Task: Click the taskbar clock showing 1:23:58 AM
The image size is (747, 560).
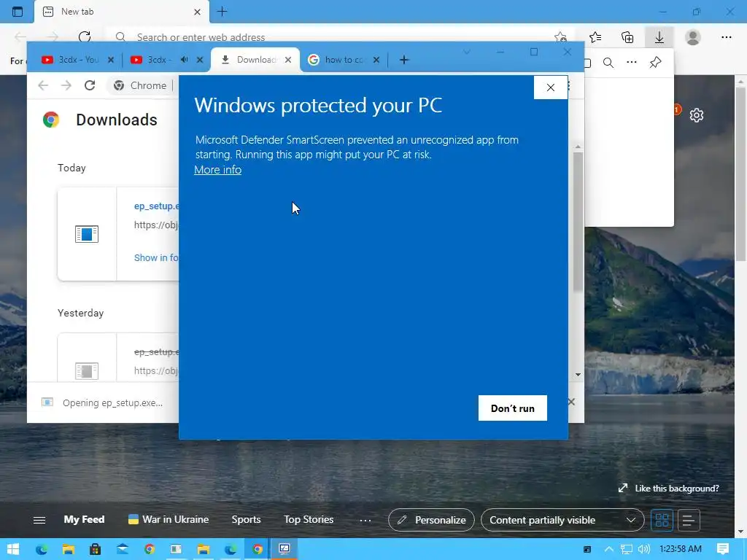Action: 681,549
